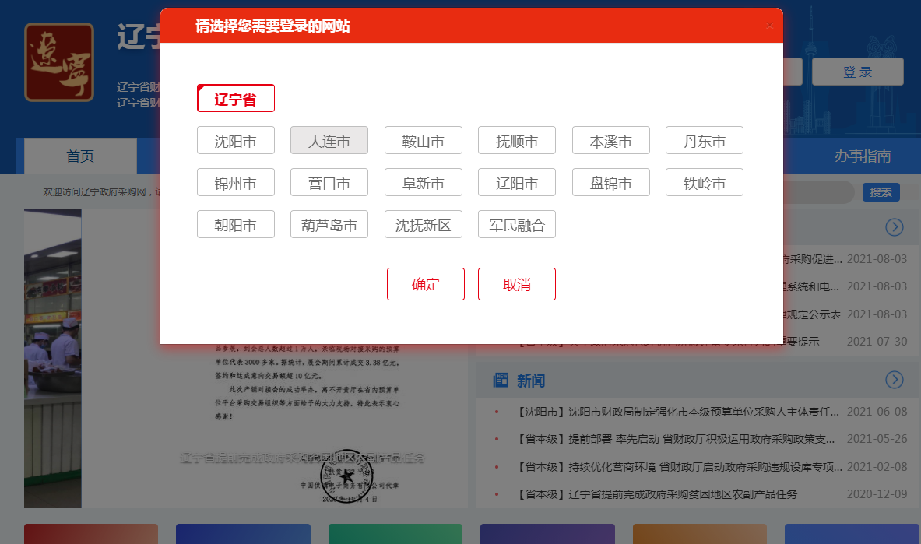Click the red stamp seal on the document
This screenshot has width=921, height=544.
tap(346, 476)
